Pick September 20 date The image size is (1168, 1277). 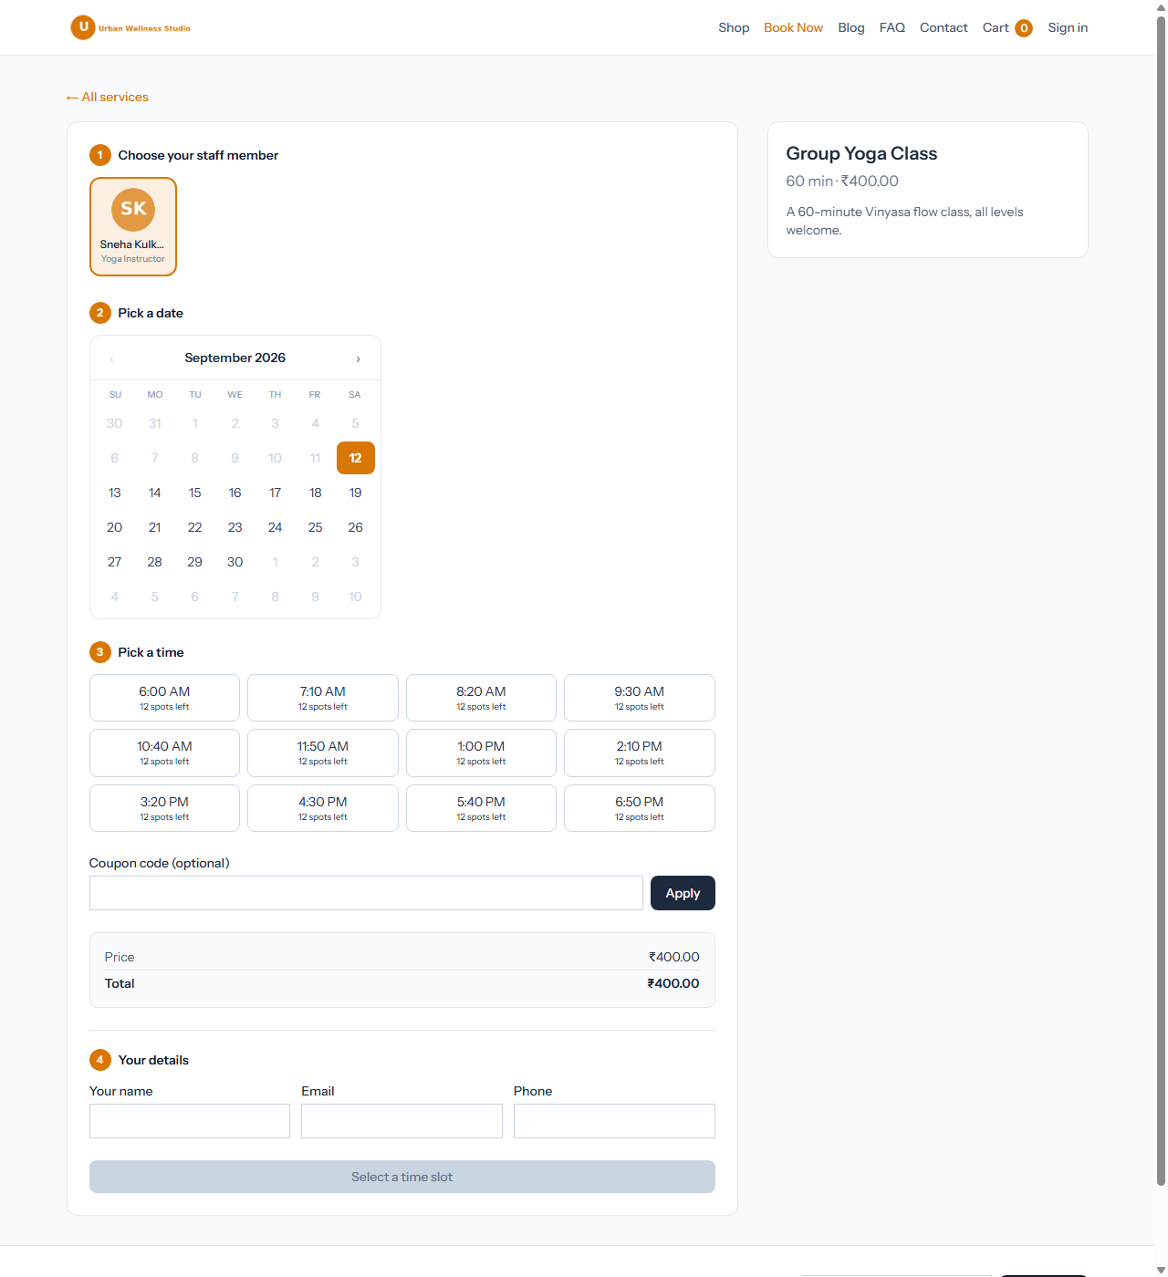pos(115,527)
